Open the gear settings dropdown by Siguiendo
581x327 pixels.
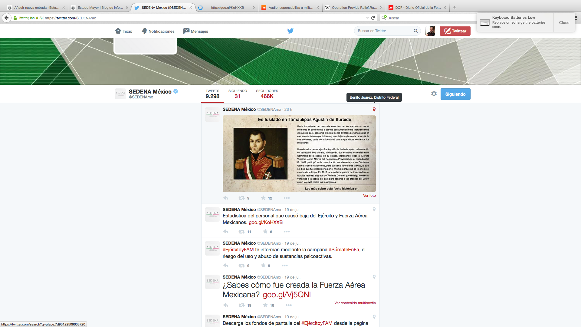pyautogui.click(x=434, y=94)
